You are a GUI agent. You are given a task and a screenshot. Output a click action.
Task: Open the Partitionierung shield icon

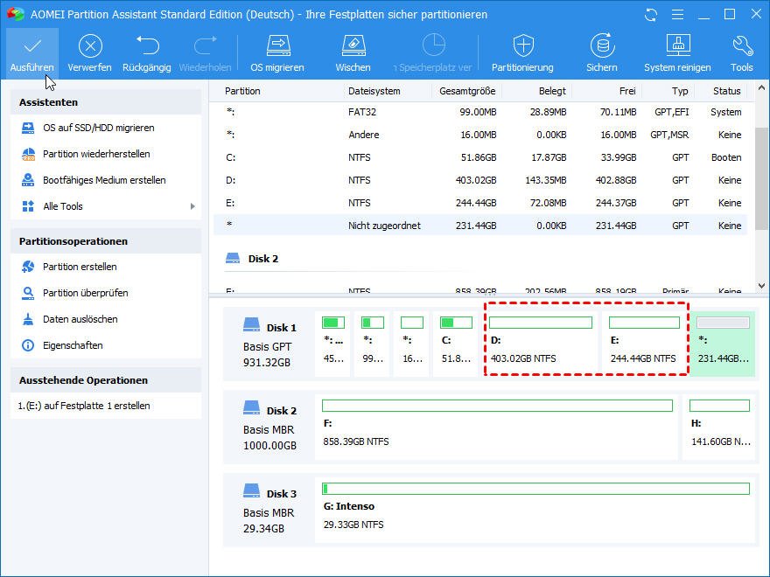coord(522,46)
